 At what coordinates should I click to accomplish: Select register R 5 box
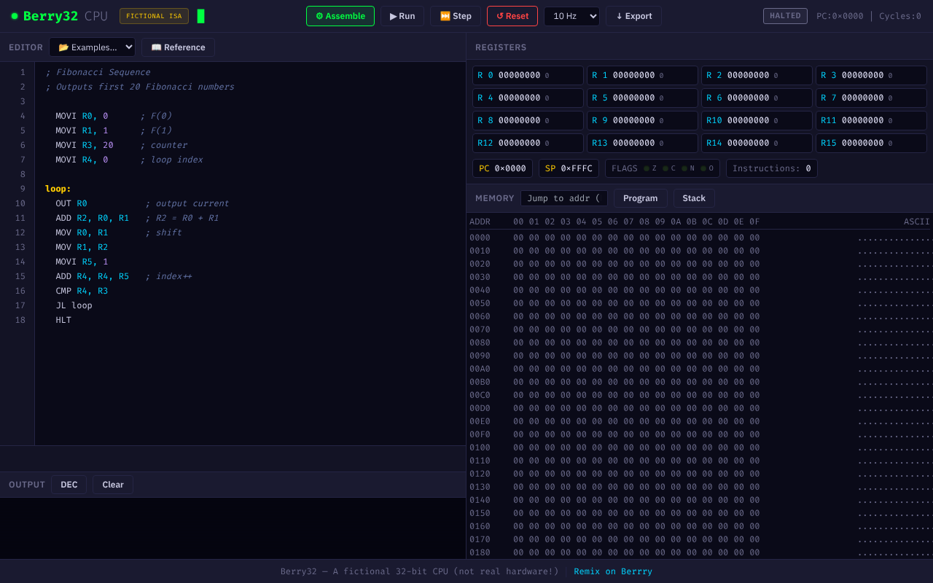click(x=642, y=98)
